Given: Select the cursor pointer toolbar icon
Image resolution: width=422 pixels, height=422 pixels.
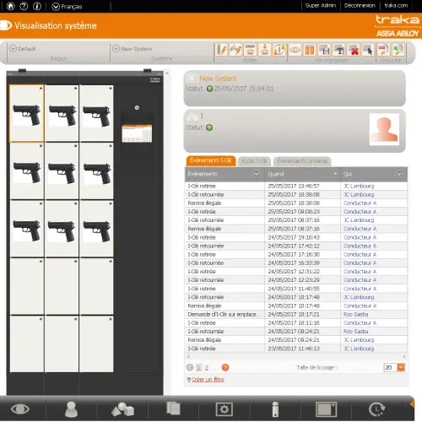Looking at the screenshot, I should [x=368, y=50].
